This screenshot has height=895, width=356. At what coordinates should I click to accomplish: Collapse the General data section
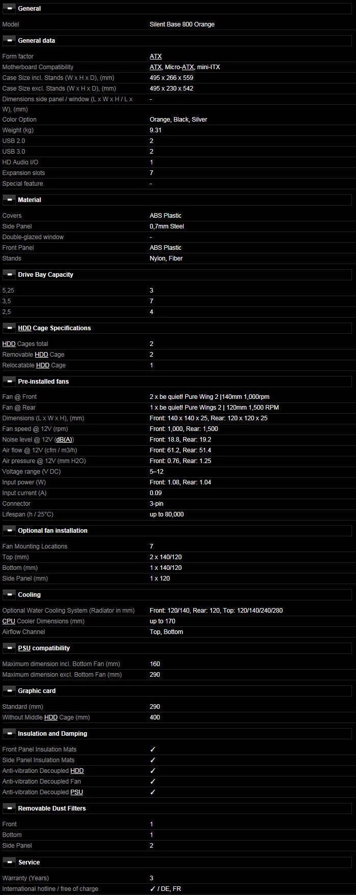pos(9,41)
